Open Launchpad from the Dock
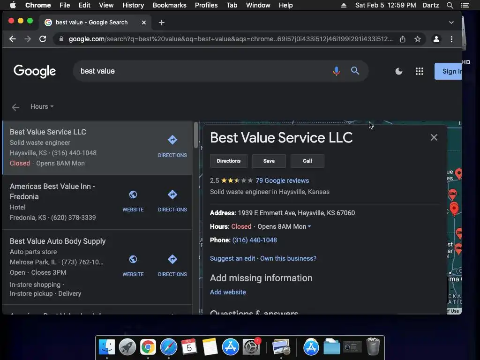The height and width of the screenshot is (360, 480). (127, 347)
